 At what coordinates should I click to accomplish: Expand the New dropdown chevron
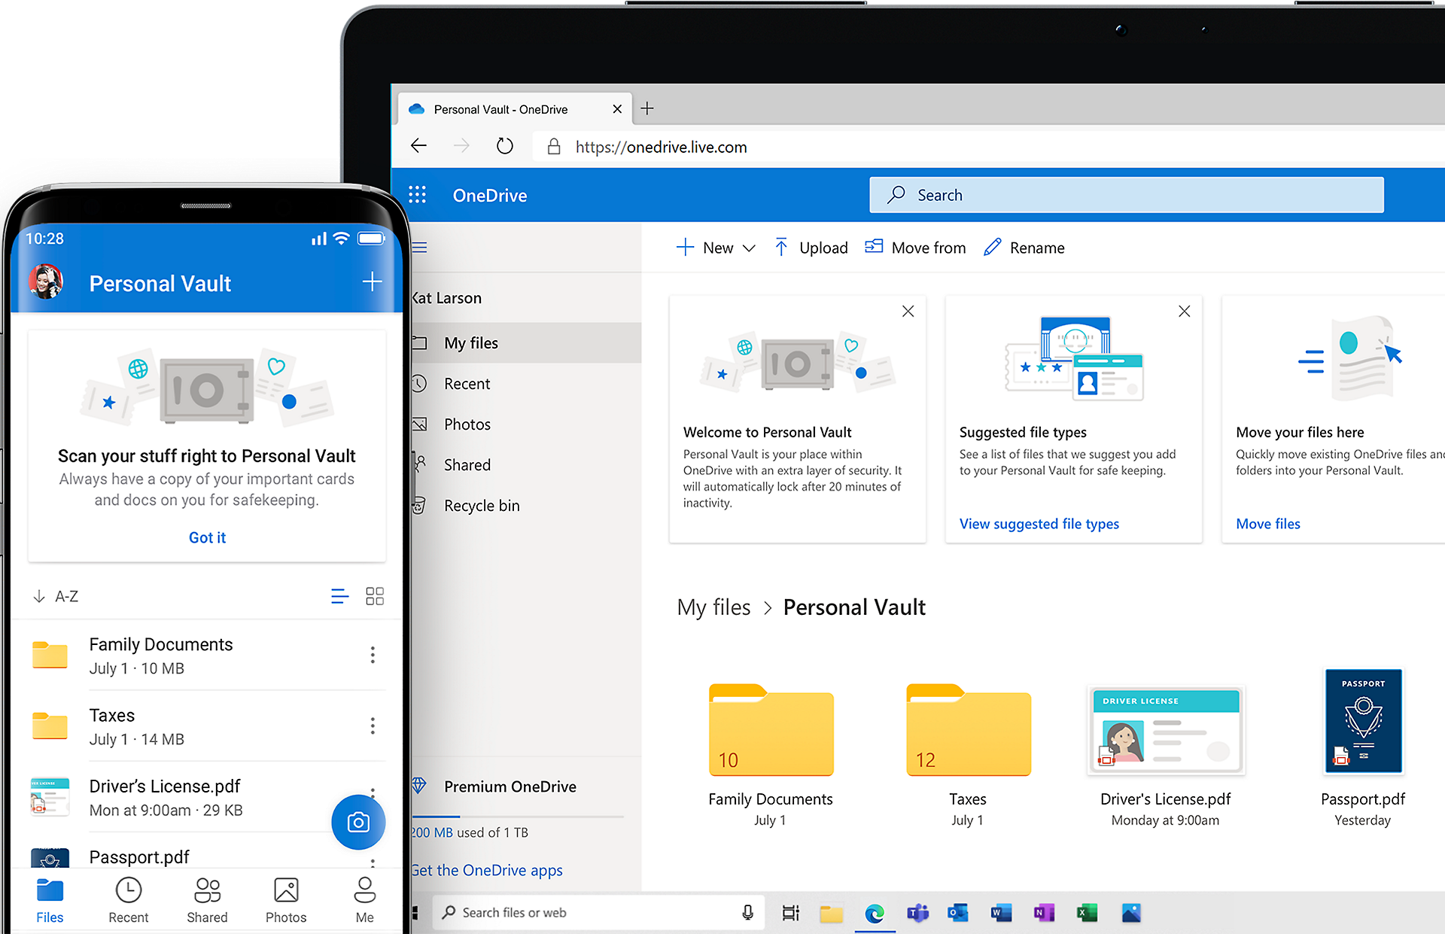[749, 248]
